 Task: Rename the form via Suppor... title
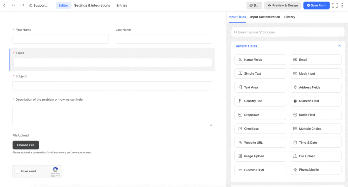coord(38,5)
